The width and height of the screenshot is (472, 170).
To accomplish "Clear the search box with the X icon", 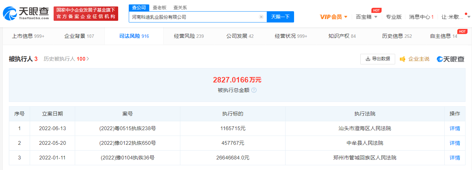I will point(261,17).
